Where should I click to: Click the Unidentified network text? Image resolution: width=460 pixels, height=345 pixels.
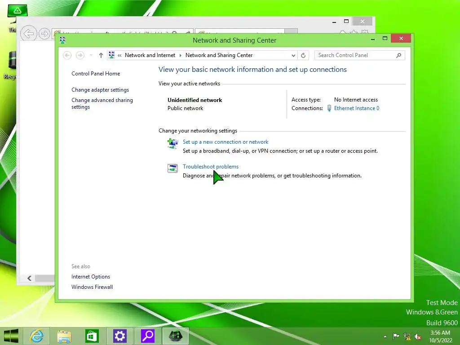[x=195, y=100]
